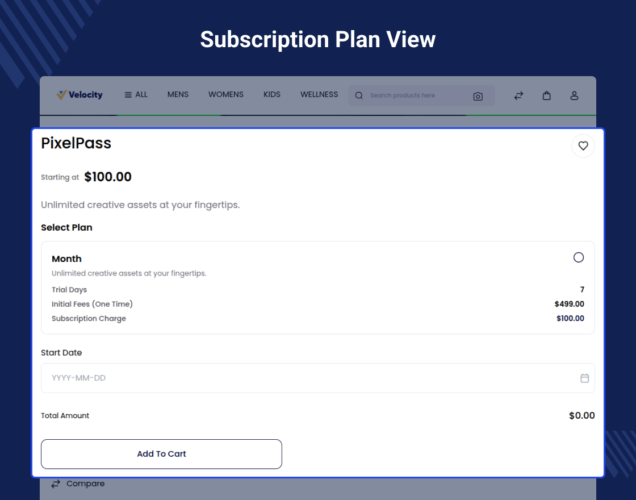Open the user account icon
This screenshot has height=500, width=636.
574,95
